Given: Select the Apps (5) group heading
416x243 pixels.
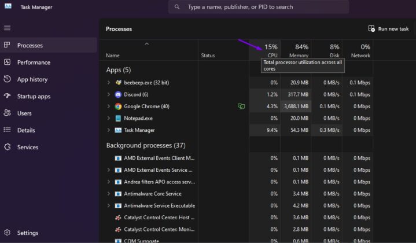Looking at the screenshot, I should 119,70.
